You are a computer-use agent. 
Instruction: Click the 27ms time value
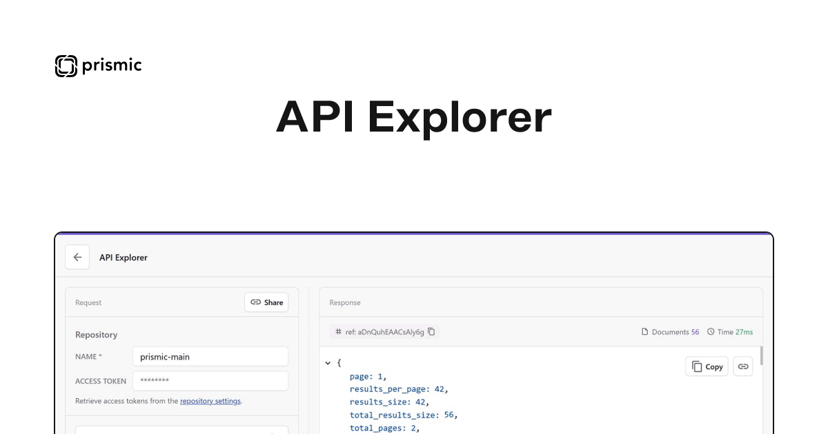[744, 332]
